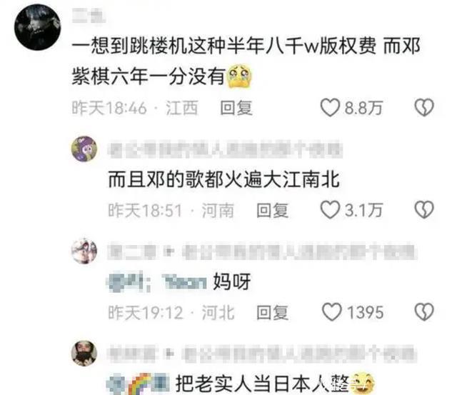Tap the comment text 妈呀

tap(231, 281)
